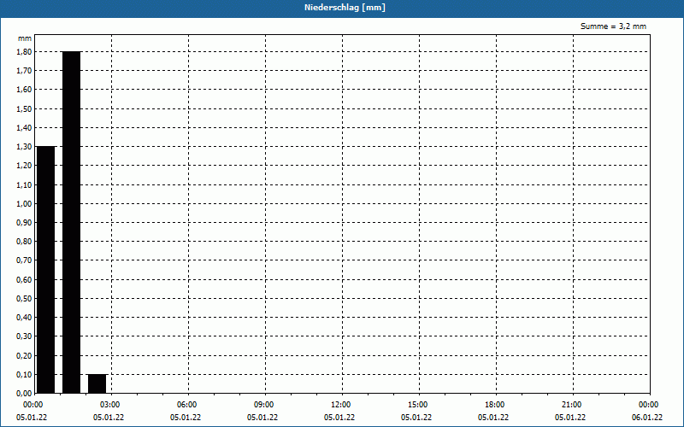Click the 1,80 y-axis label
The image size is (684, 427).
pos(24,51)
